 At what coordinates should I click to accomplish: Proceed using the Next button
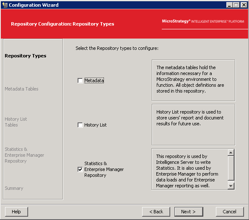[189, 212]
